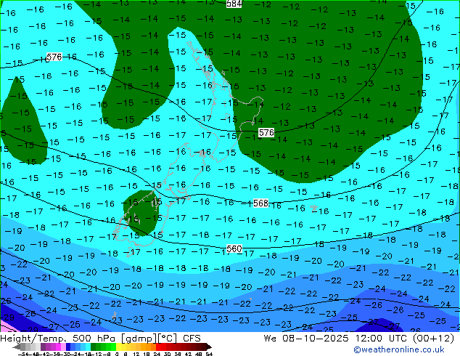Click the left arrow end of color scale

point(17,347)
